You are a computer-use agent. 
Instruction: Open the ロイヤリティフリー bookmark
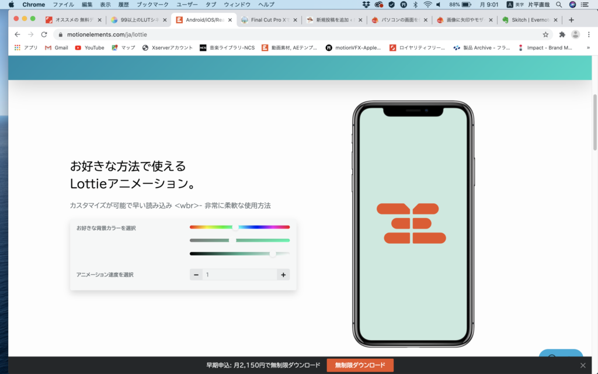tap(417, 48)
